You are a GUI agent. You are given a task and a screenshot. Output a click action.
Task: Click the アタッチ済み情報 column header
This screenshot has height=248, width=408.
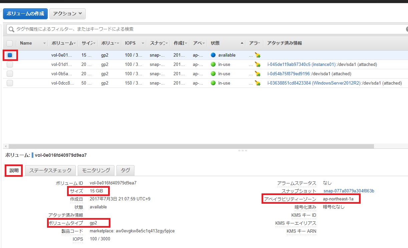point(285,43)
